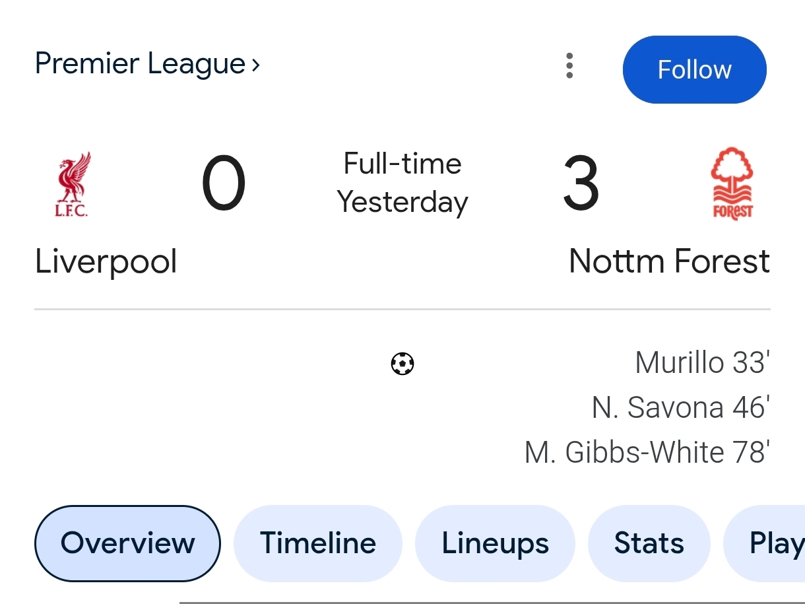The image size is (805, 604).
Task: Open the Lineups tab
Action: point(495,543)
